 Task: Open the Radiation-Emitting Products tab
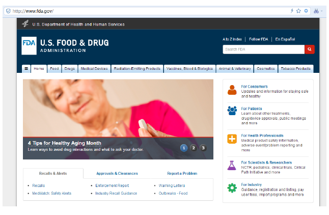pos(137,69)
